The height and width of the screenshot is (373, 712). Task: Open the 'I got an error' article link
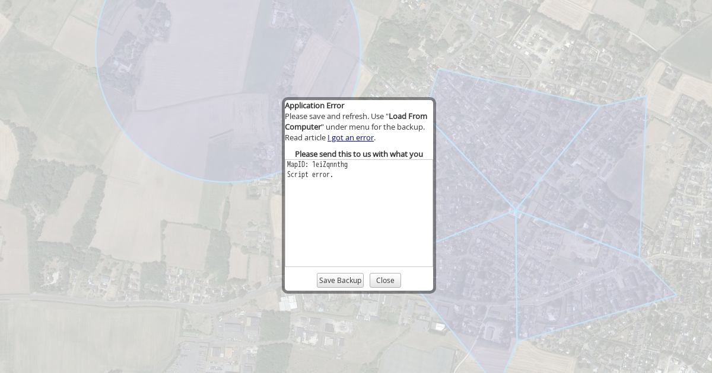click(x=350, y=138)
